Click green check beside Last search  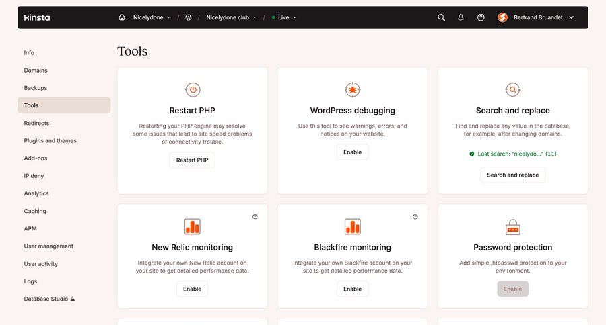tap(472, 154)
